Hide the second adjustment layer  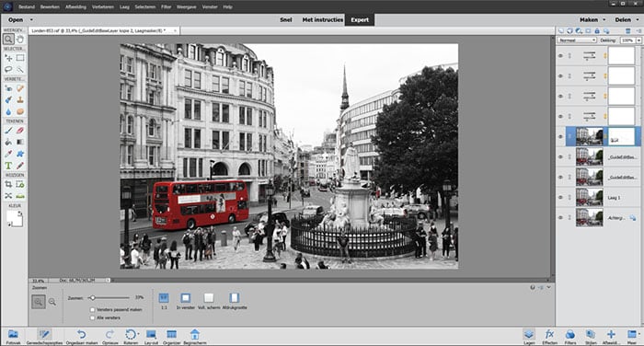[x=560, y=75]
